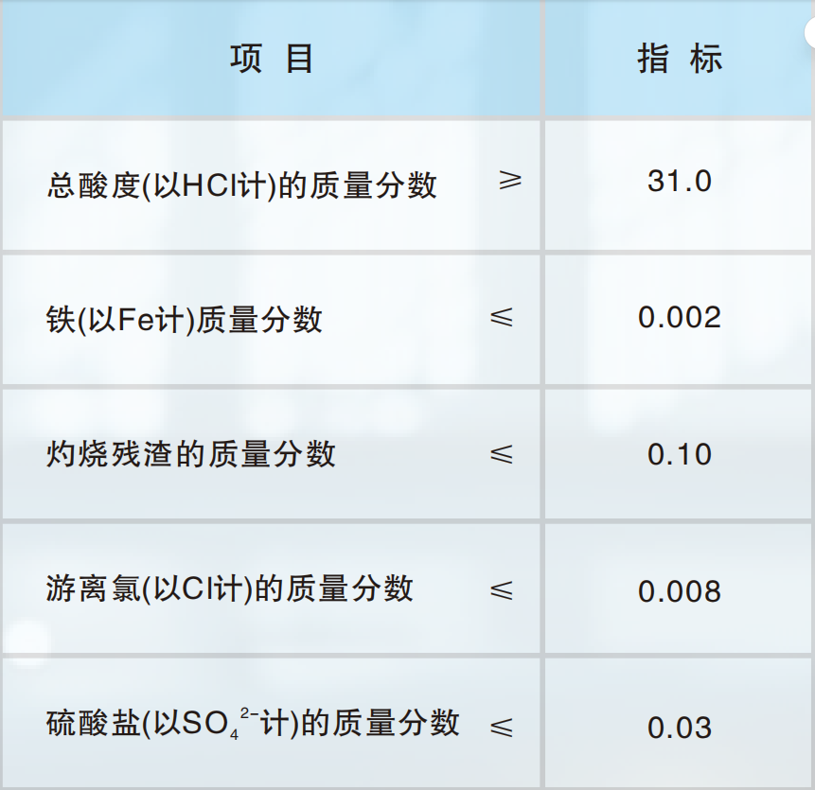
Task: Click the 项 character in header
Action: 245,58
